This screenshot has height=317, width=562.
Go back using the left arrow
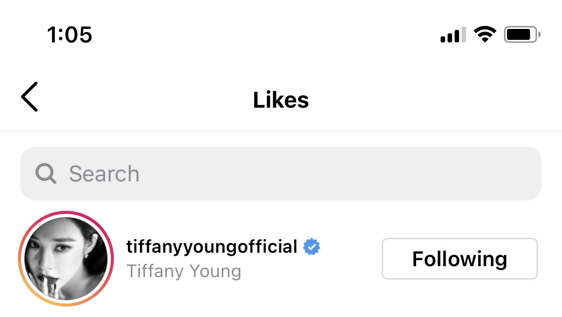pos(29,97)
